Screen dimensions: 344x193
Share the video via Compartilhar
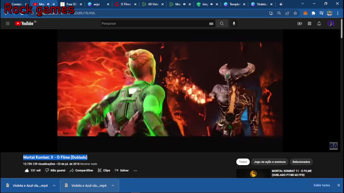pos(81,170)
